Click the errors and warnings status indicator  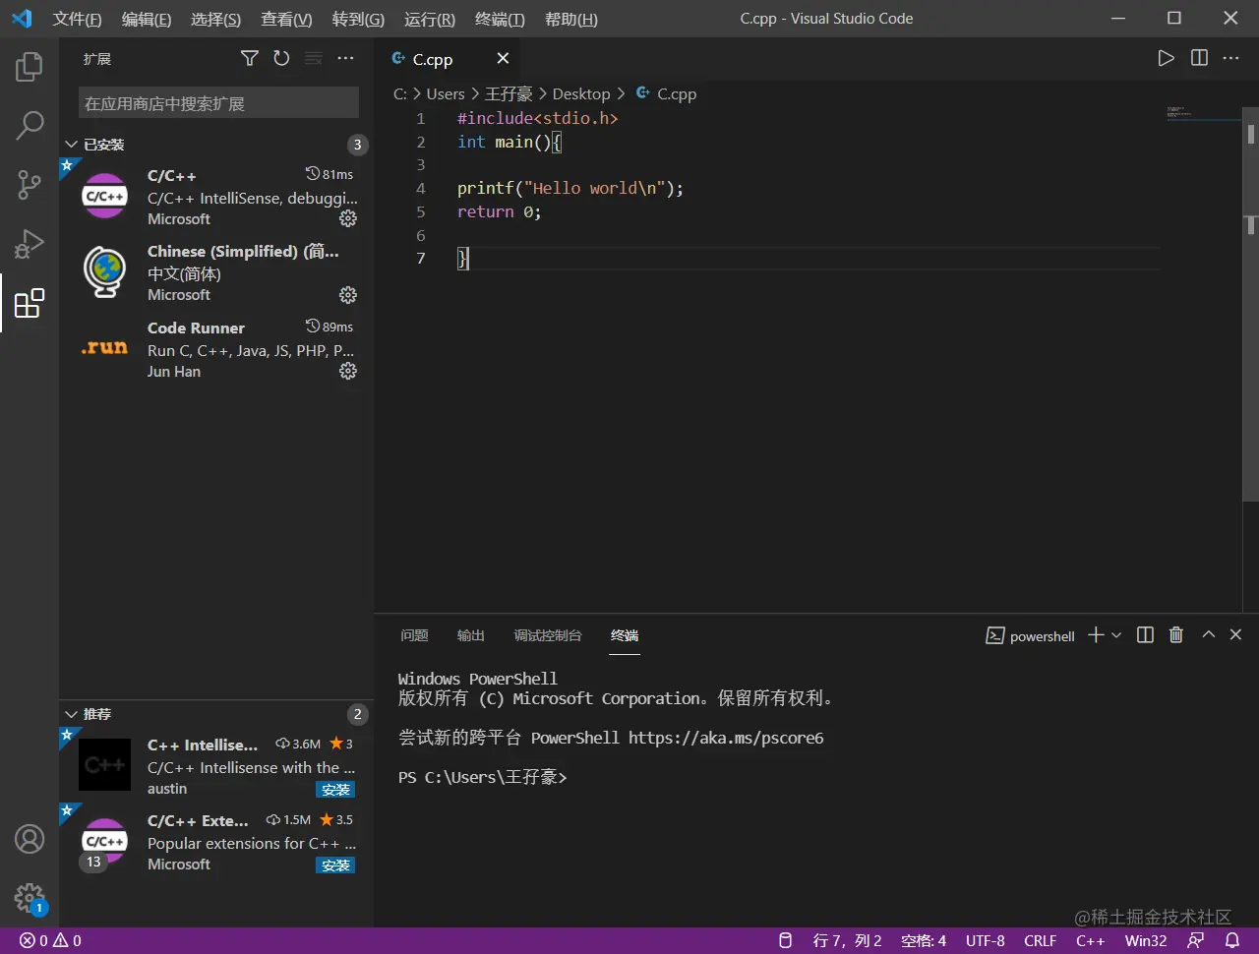[x=50, y=940]
